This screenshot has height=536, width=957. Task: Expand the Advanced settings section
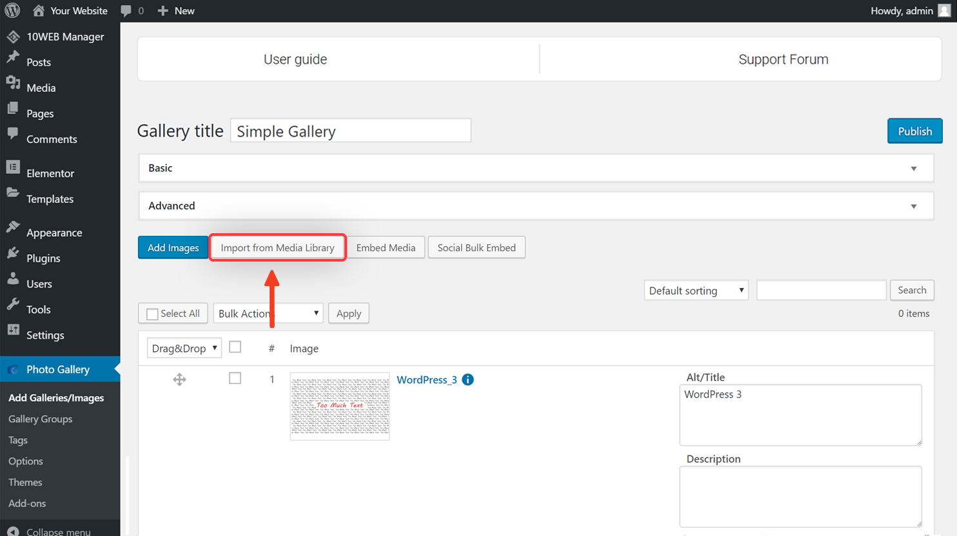click(536, 206)
